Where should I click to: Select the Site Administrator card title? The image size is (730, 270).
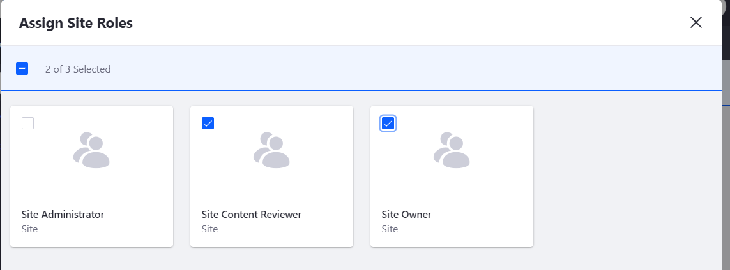point(63,215)
